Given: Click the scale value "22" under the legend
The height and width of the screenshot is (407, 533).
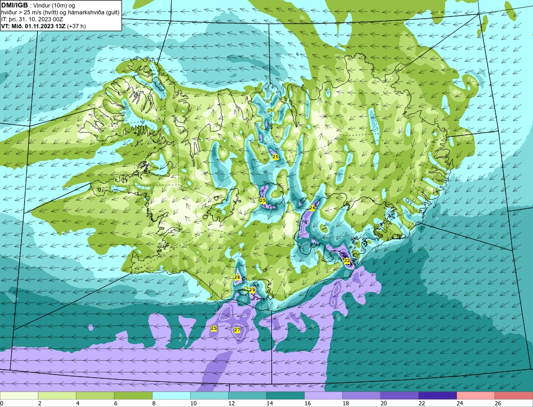Looking at the screenshot, I should point(422,403).
